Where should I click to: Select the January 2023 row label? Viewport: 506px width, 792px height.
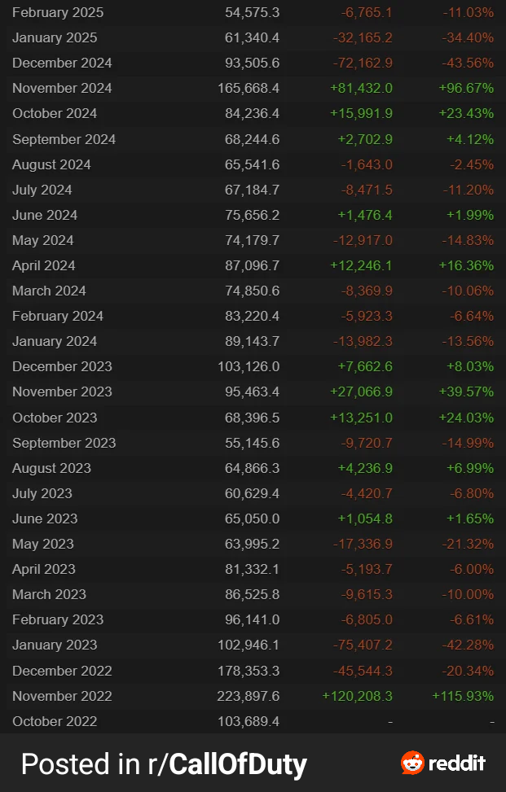55,645
